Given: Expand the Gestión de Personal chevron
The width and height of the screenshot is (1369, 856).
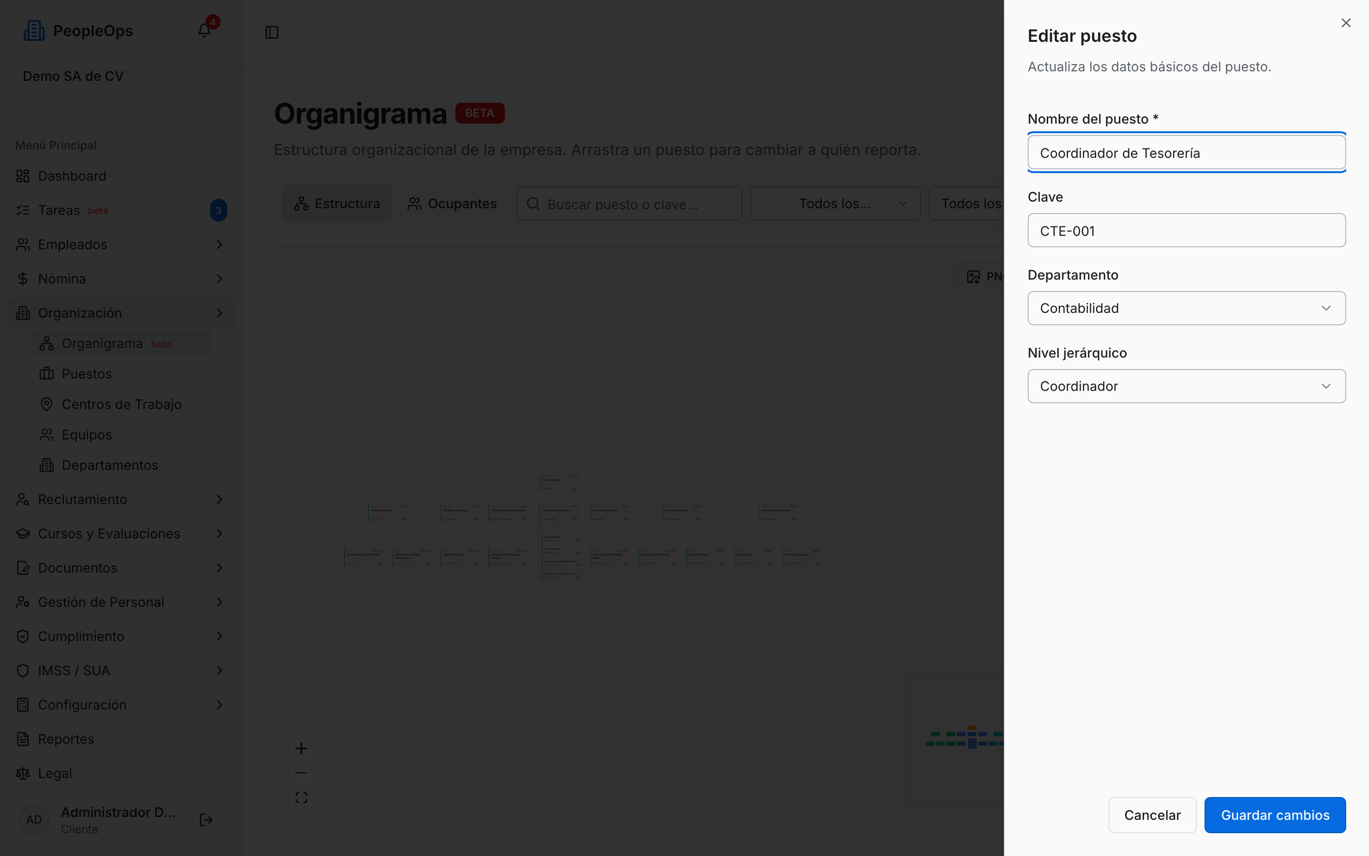Looking at the screenshot, I should 220,602.
